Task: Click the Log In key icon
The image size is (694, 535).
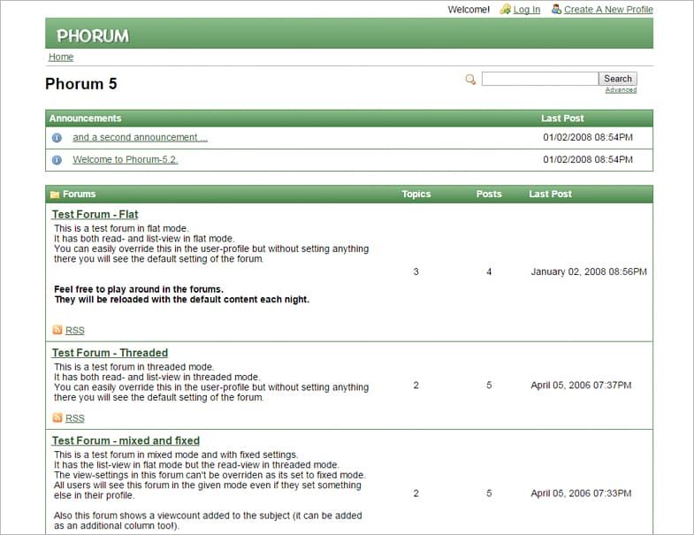Action: (506, 10)
